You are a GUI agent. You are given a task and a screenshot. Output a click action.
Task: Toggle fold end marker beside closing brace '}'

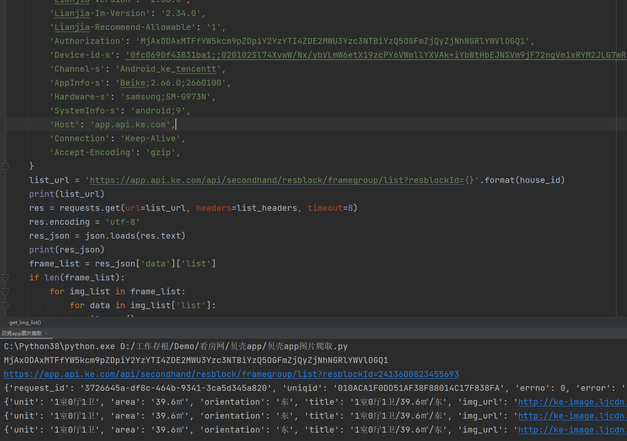[x=5, y=166]
